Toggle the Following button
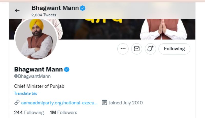 click(174, 49)
